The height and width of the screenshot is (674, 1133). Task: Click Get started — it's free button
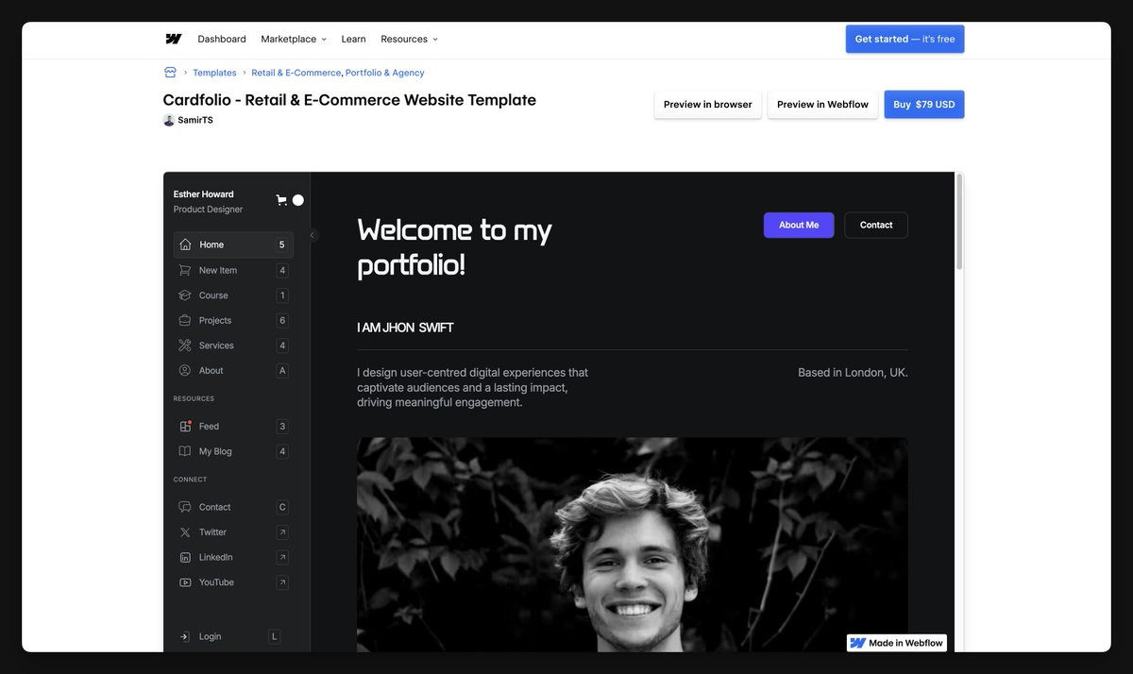coord(905,39)
